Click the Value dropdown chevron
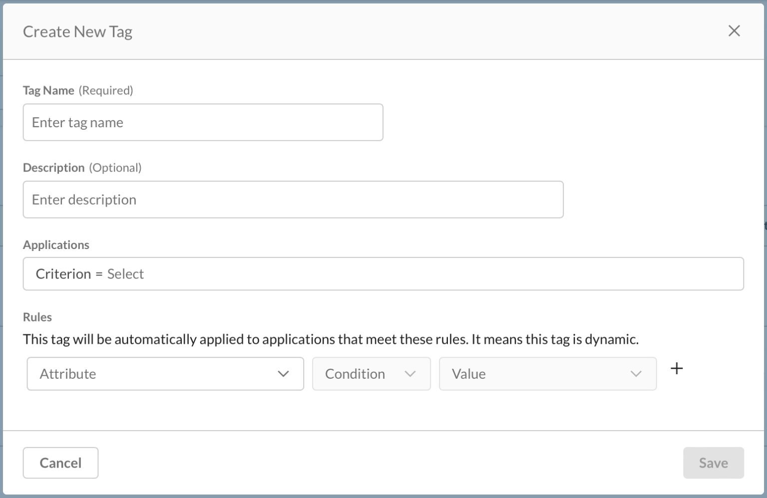Screen dimensions: 767x498 [635, 374]
